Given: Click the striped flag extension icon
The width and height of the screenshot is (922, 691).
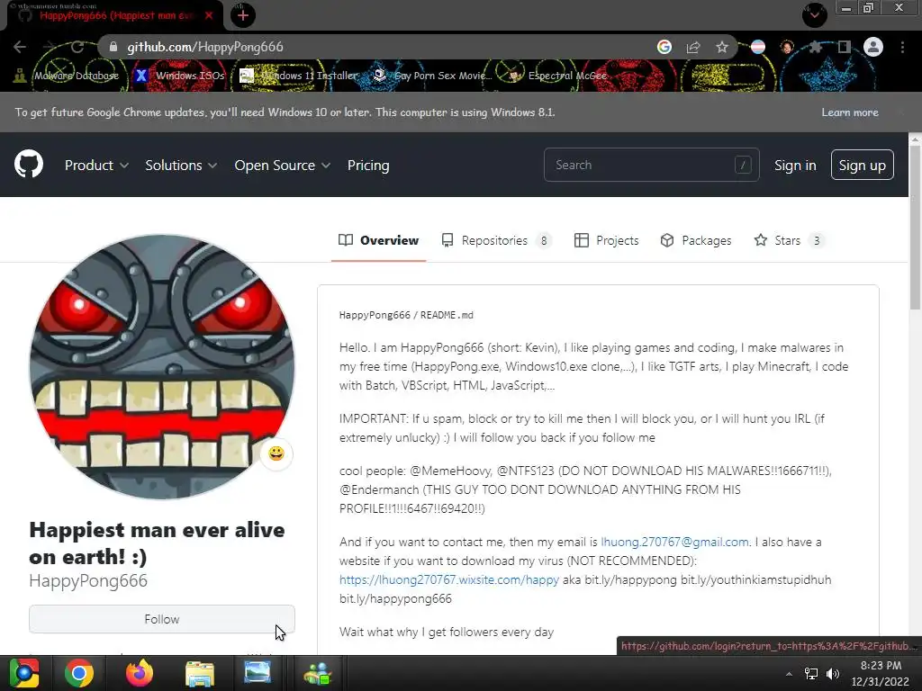Looking at the screenshot, I should [758, 47].
